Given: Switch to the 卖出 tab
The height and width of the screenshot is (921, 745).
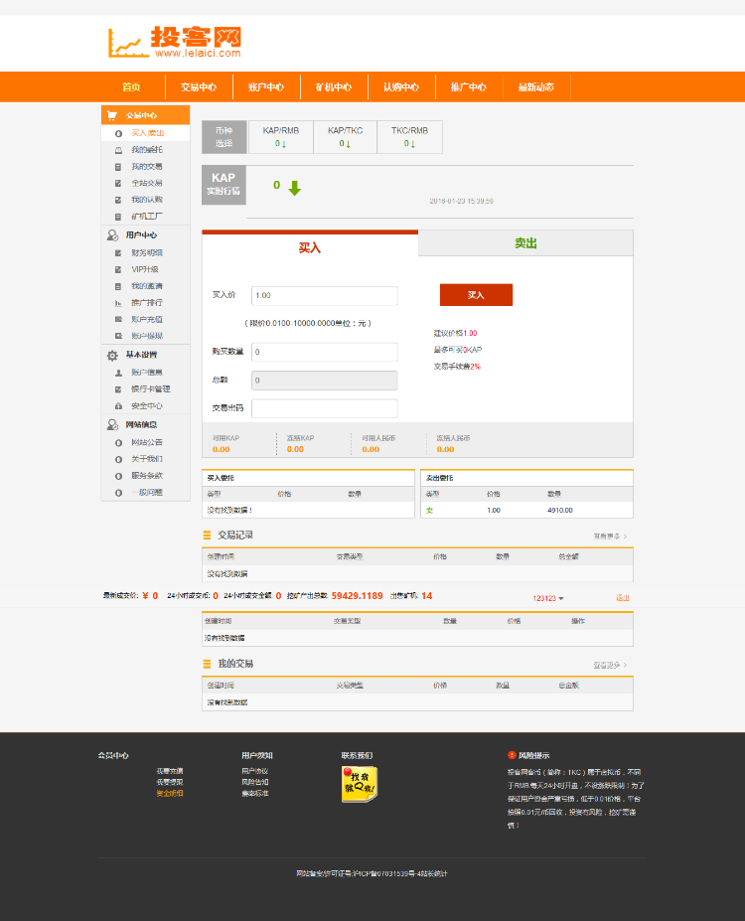Looking at the screenshot, I should (525, 243).
